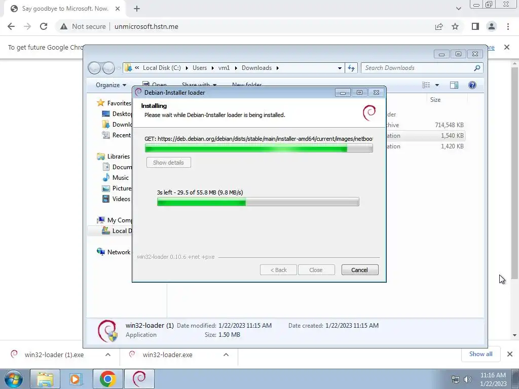Click Cancel in Debian-Installer loader
The height and width of the screenshot is (389, 519).
click(359, 270)
